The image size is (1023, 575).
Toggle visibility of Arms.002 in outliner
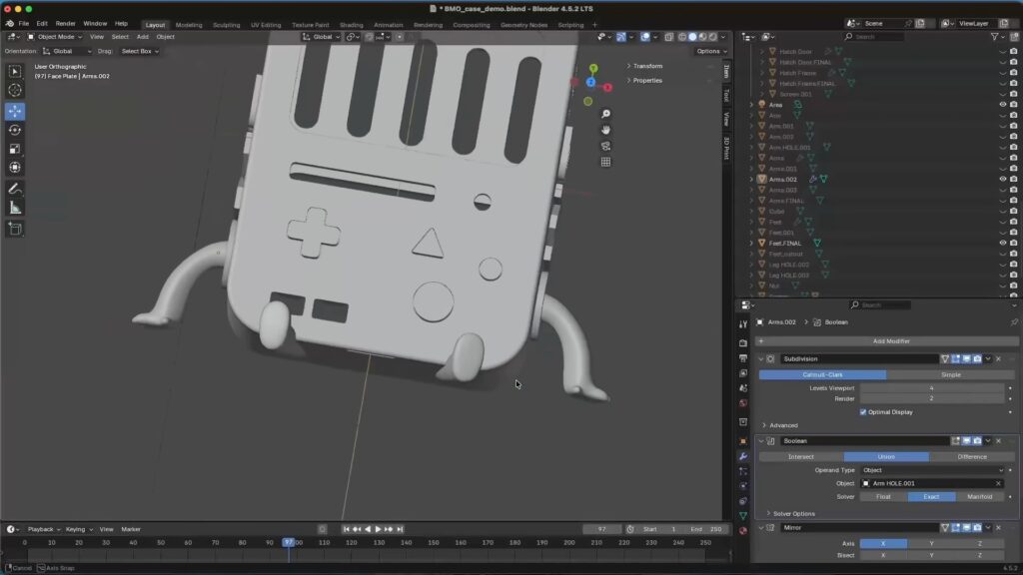pyautogui.click(x=1002, y=179)
